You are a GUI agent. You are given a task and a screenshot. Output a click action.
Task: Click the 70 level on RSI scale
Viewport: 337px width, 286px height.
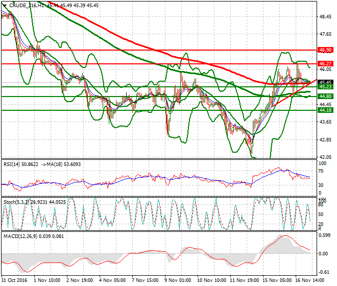click(x=321, y=171)
